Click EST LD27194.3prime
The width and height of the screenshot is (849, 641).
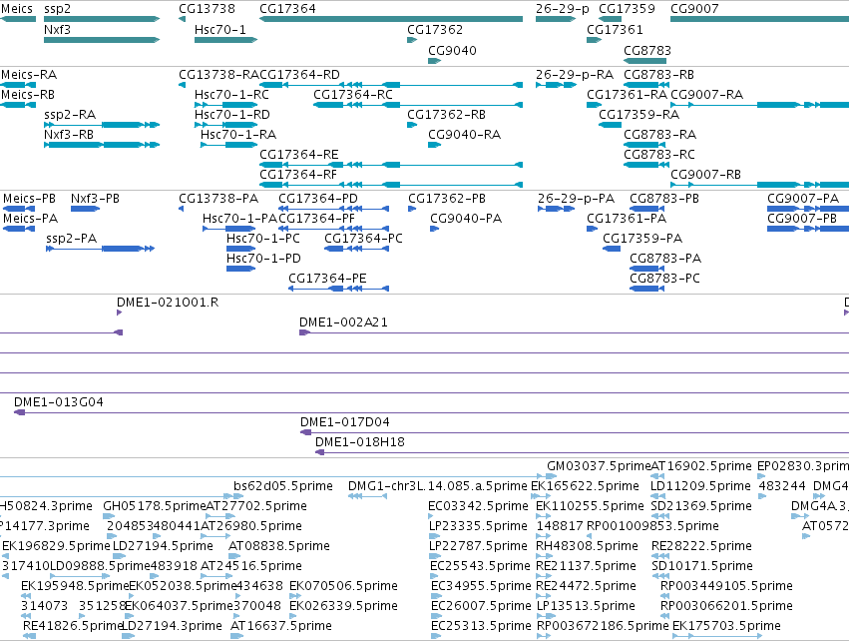point(173,626)
